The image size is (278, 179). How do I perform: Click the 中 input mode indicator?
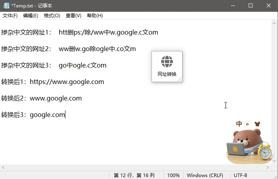tap(239, 124)
